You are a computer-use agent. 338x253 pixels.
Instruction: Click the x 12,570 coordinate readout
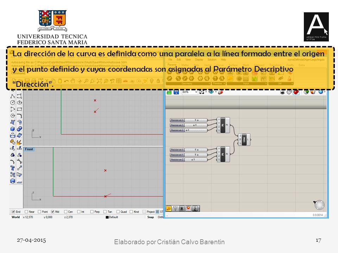(x=28, y=217)
